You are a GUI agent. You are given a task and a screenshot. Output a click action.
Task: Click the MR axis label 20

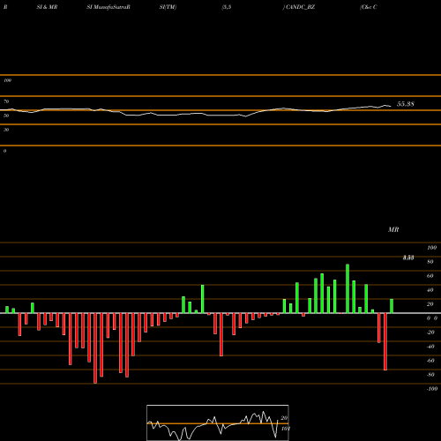pos(430,304)
